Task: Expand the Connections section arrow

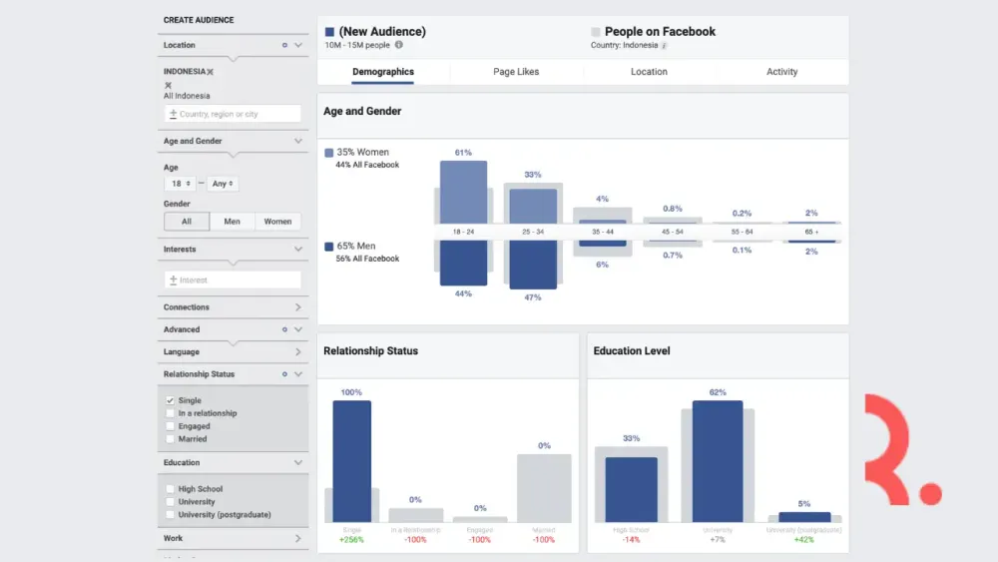Action: [297, 307]
